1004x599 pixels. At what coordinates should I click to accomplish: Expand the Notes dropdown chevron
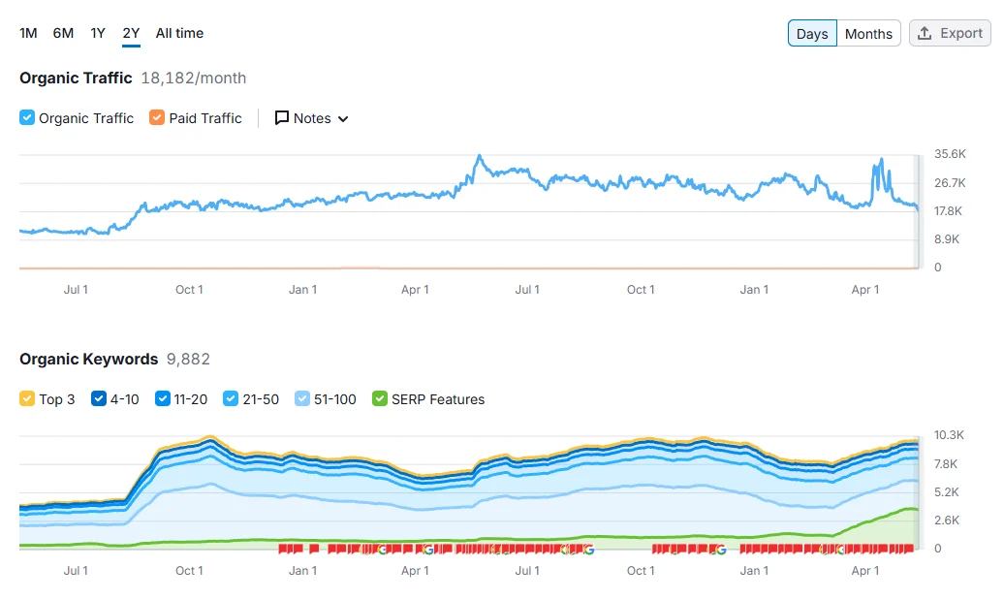click(343, 118)
